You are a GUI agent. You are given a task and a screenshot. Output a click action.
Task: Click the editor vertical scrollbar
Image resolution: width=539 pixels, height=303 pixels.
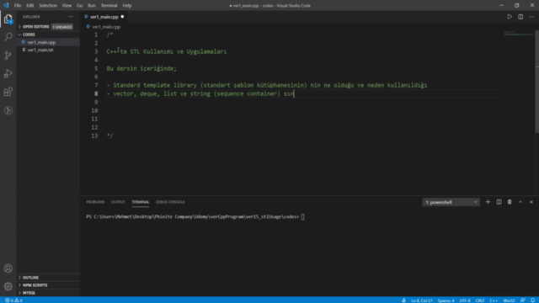coord(537,82)
